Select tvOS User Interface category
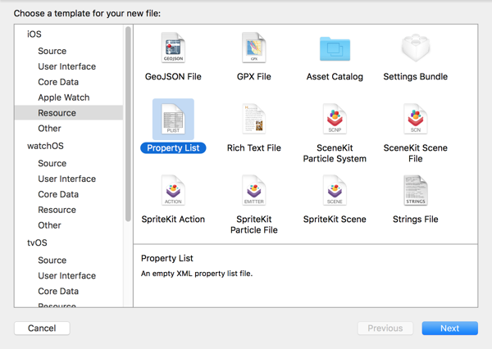Image resolution: width=492 pixels, height=349 pixels. (66, 275)
